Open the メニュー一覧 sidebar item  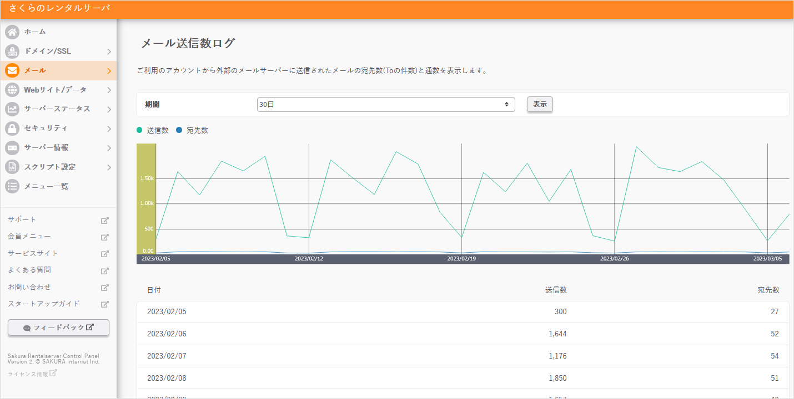(58, 186)
